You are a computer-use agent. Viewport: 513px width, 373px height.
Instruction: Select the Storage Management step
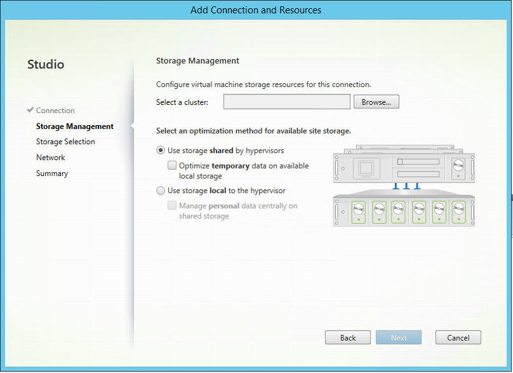(x=75, y=126)
